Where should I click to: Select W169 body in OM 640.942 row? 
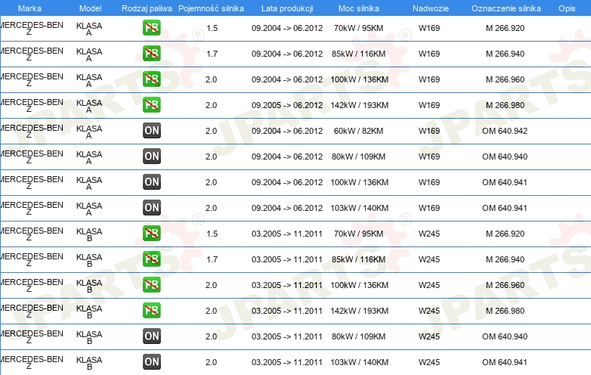429,131
